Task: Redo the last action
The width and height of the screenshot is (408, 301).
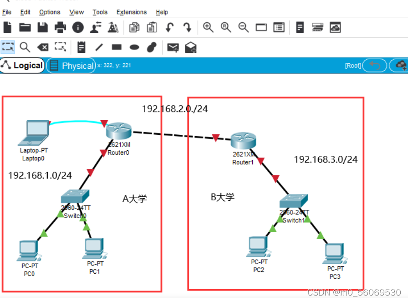Action: click(x=187, y=27)
